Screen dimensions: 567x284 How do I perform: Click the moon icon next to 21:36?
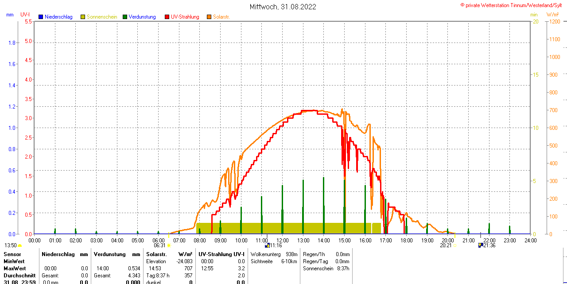click(x=481, y=245)
